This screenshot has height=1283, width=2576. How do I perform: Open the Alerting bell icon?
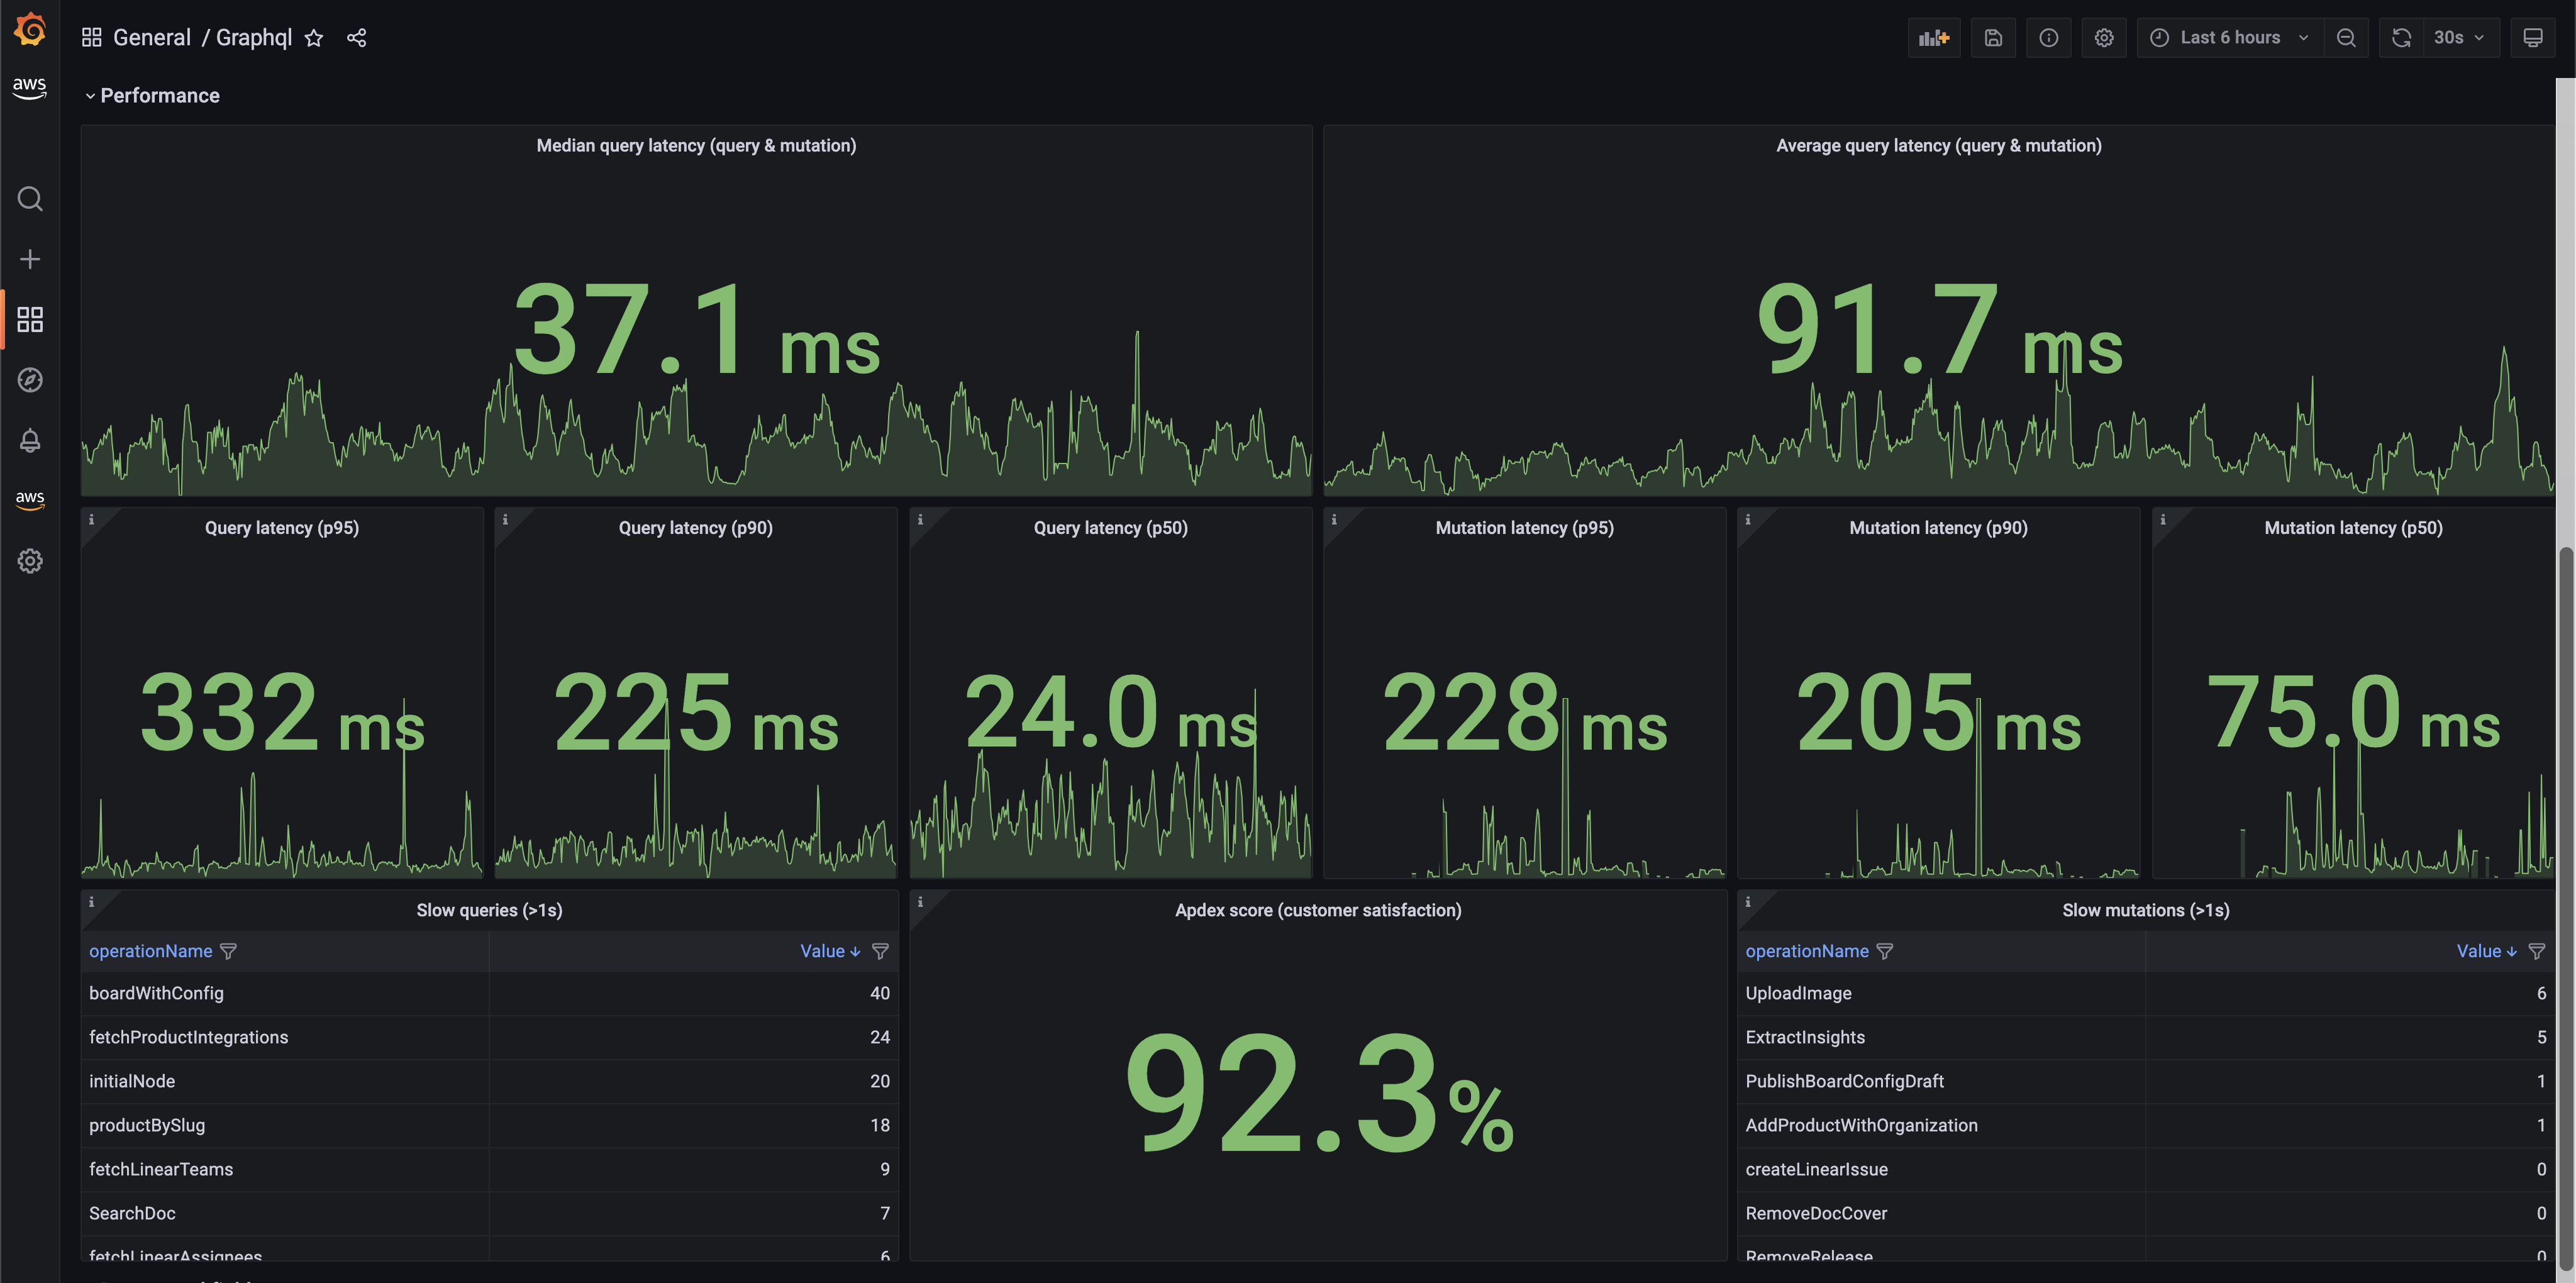[30, 440]
